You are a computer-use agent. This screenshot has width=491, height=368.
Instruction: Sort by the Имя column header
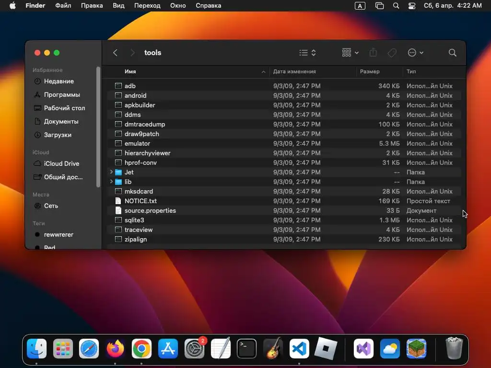(x=130, y=72)
